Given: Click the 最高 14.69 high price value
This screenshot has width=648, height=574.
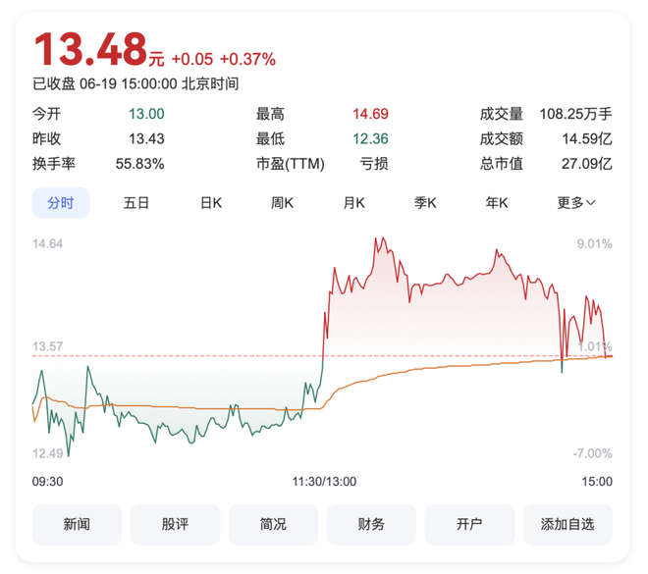Looking at the screenshot, I should 370,114.
